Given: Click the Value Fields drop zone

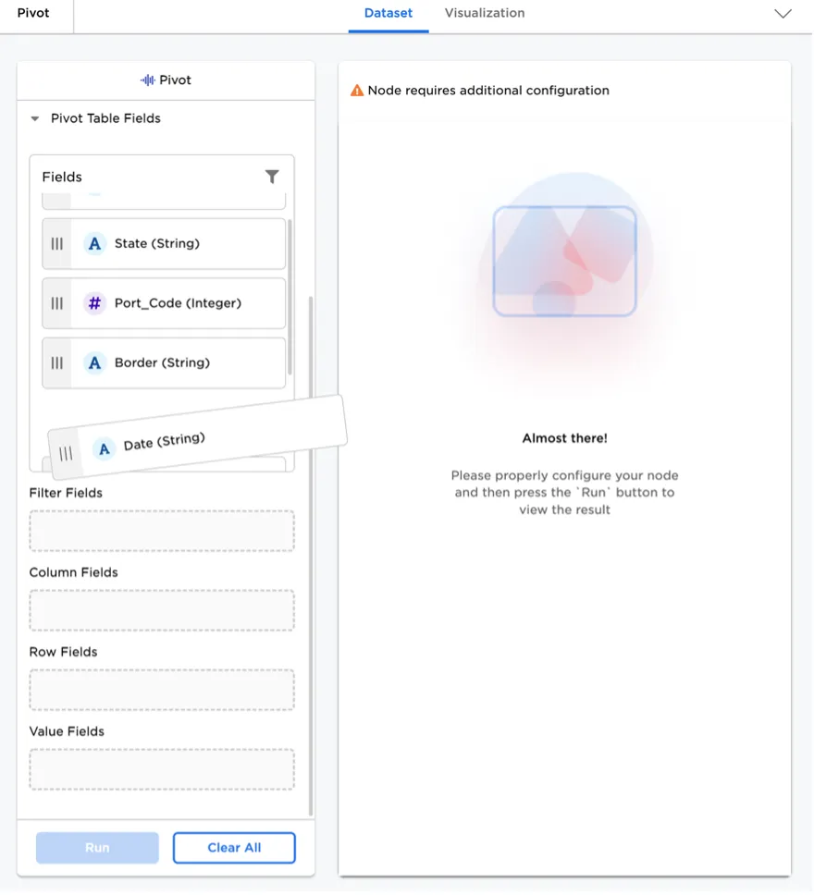Looking at the screenshot, I should point(162,769).
